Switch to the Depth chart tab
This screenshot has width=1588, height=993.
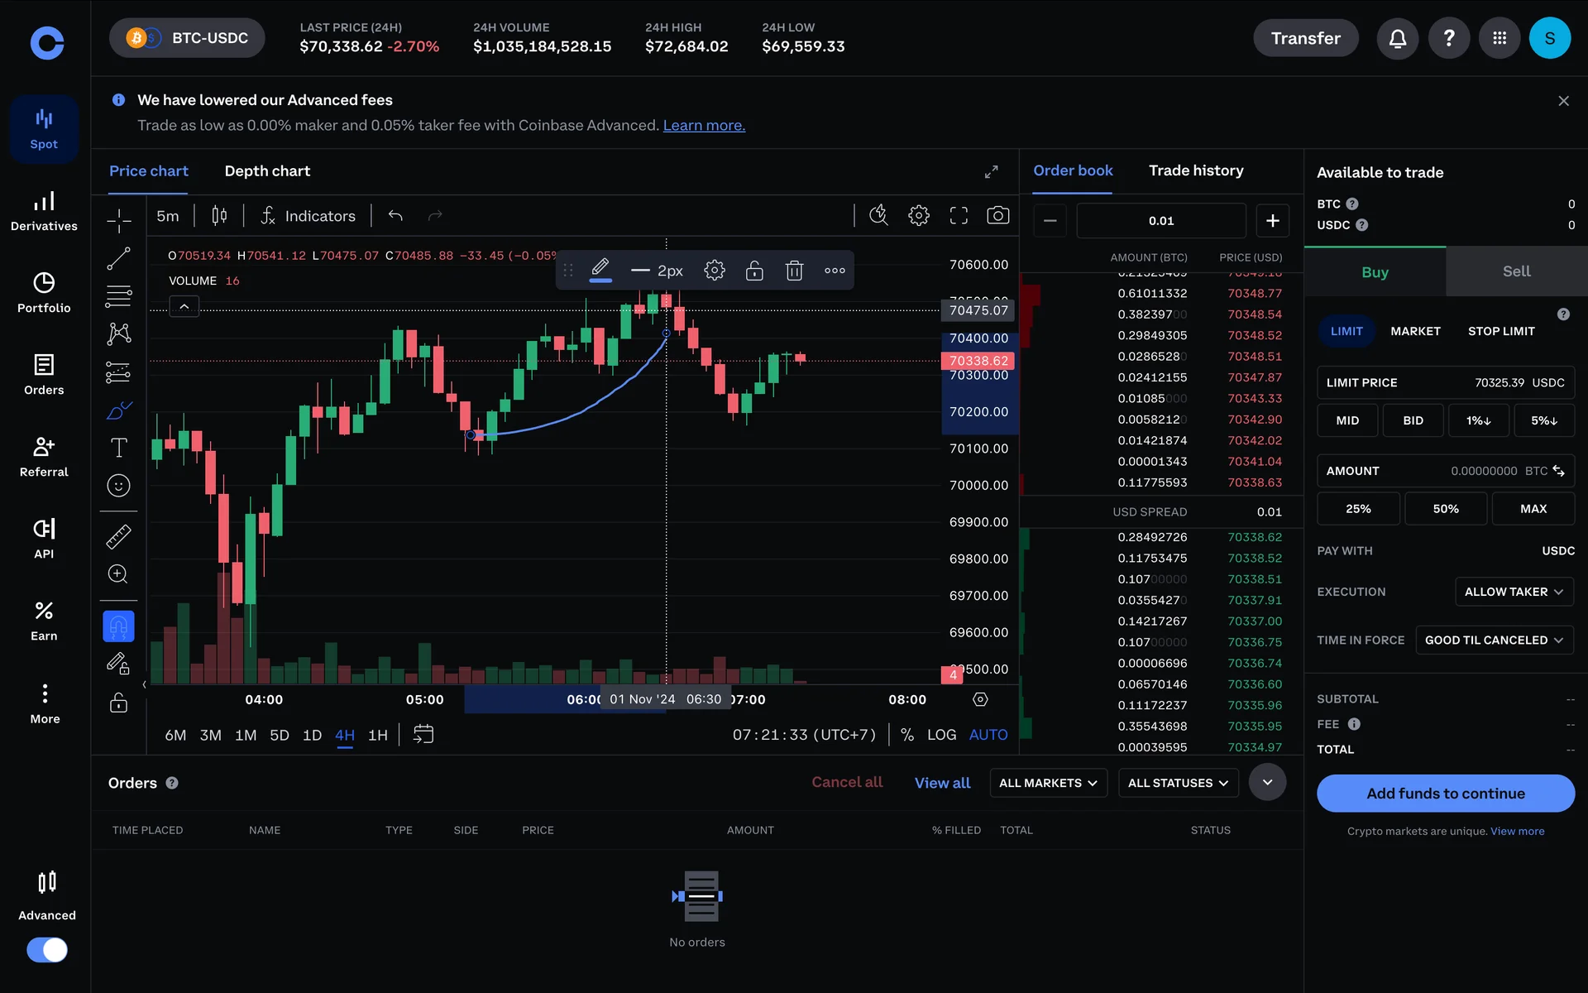click(x=267, y=171)
